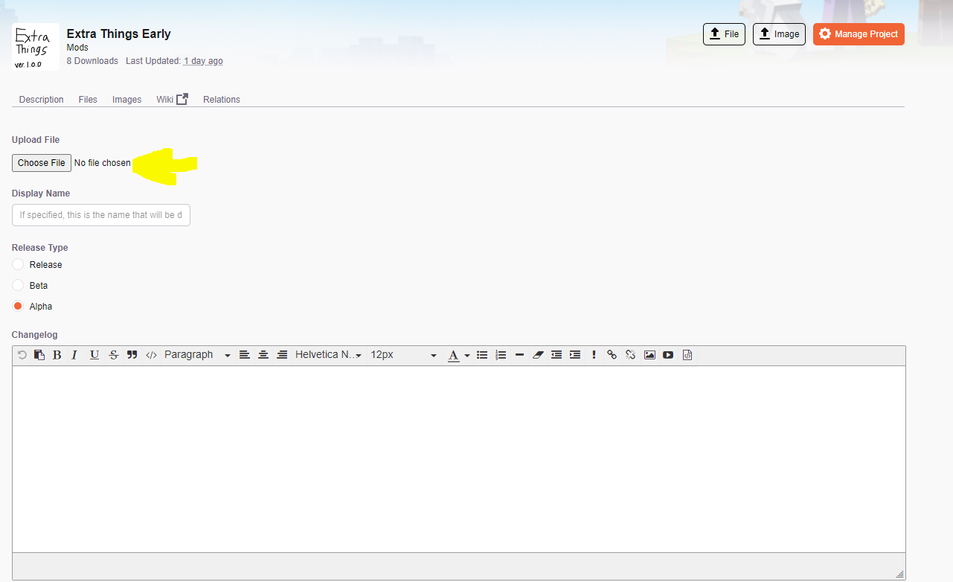Embed a YouTube video in changelog
The image size is (953, 582).
tap(668, 355)
